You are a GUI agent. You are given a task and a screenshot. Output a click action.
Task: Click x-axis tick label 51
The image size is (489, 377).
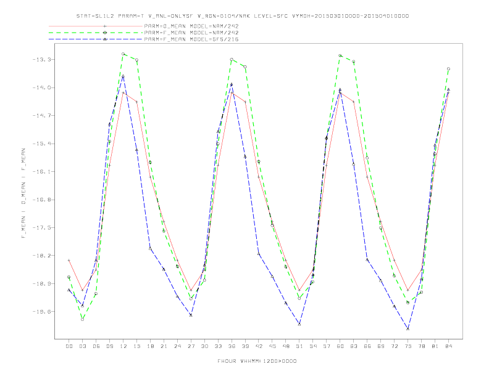point(299,346)
